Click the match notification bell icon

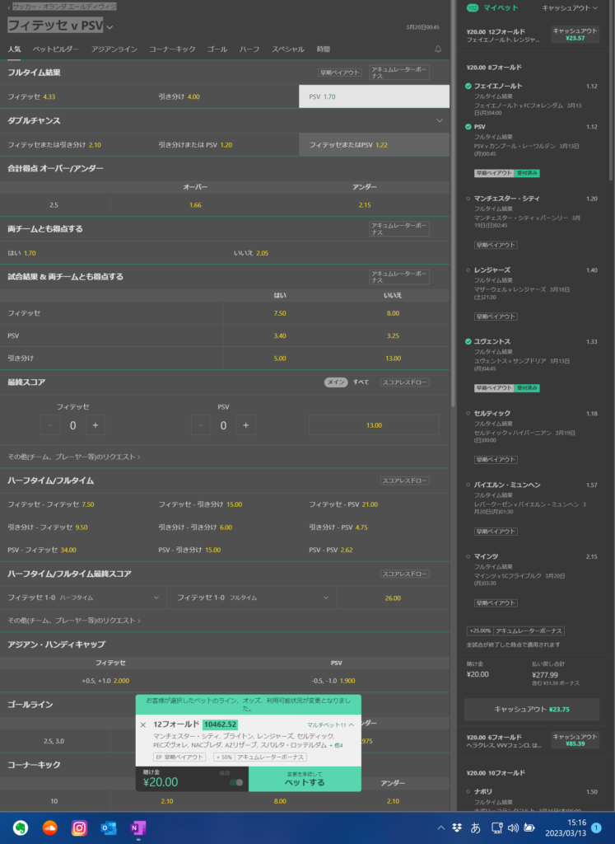[x=438, y=49]
